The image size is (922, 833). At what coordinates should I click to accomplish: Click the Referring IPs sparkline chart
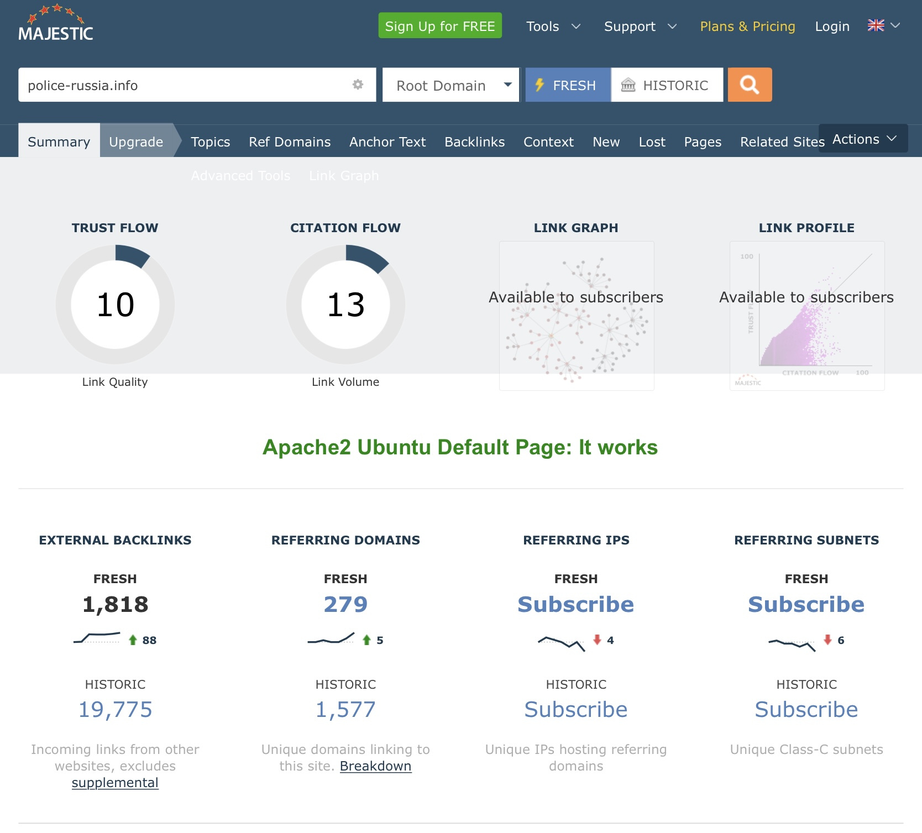[x=561, y=643]
